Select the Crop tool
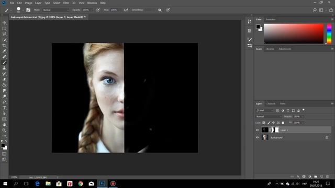 point(4,45)
